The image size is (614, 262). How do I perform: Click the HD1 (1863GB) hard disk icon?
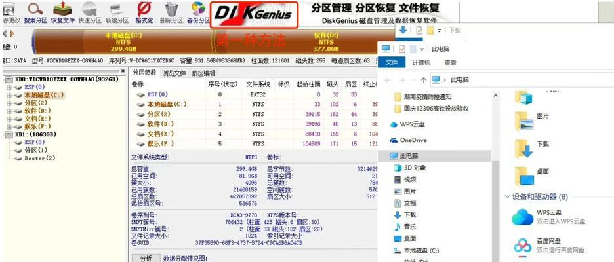pos(10,134)
